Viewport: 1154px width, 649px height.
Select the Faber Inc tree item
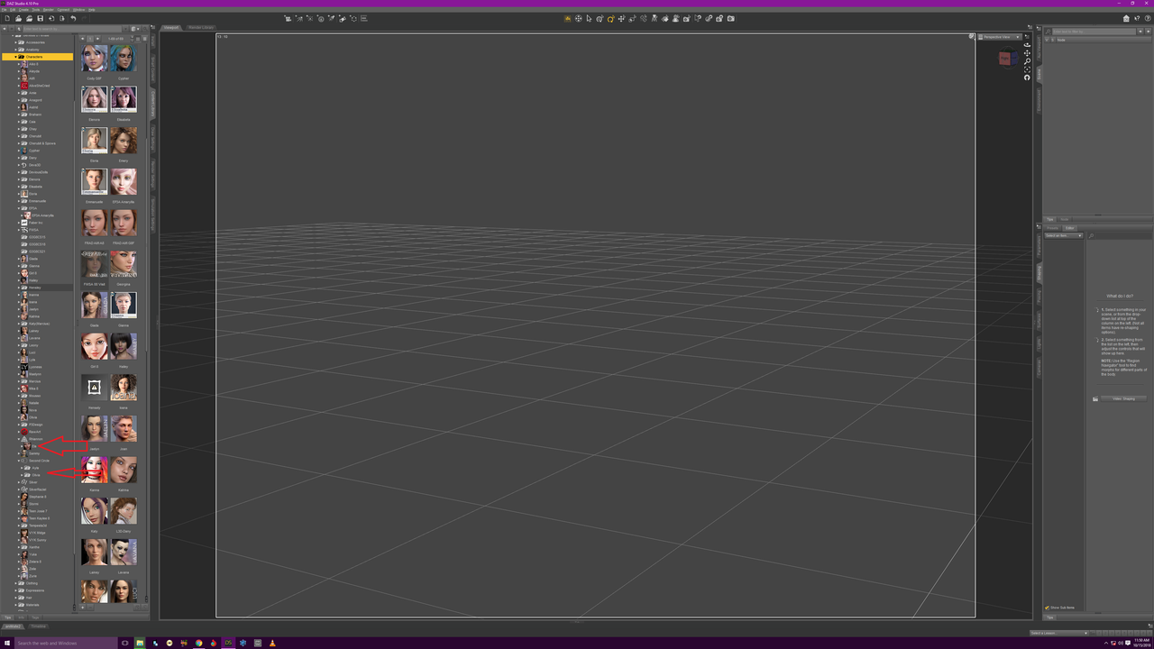tap(35, 223)
